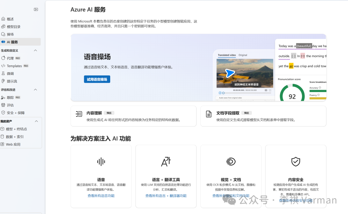
Task: Collapse the 评估和改进 section
Action: (35, 90)
